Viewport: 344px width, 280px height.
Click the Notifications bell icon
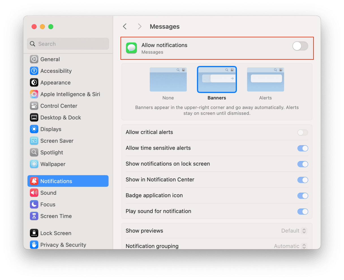(x=34, y=181)
